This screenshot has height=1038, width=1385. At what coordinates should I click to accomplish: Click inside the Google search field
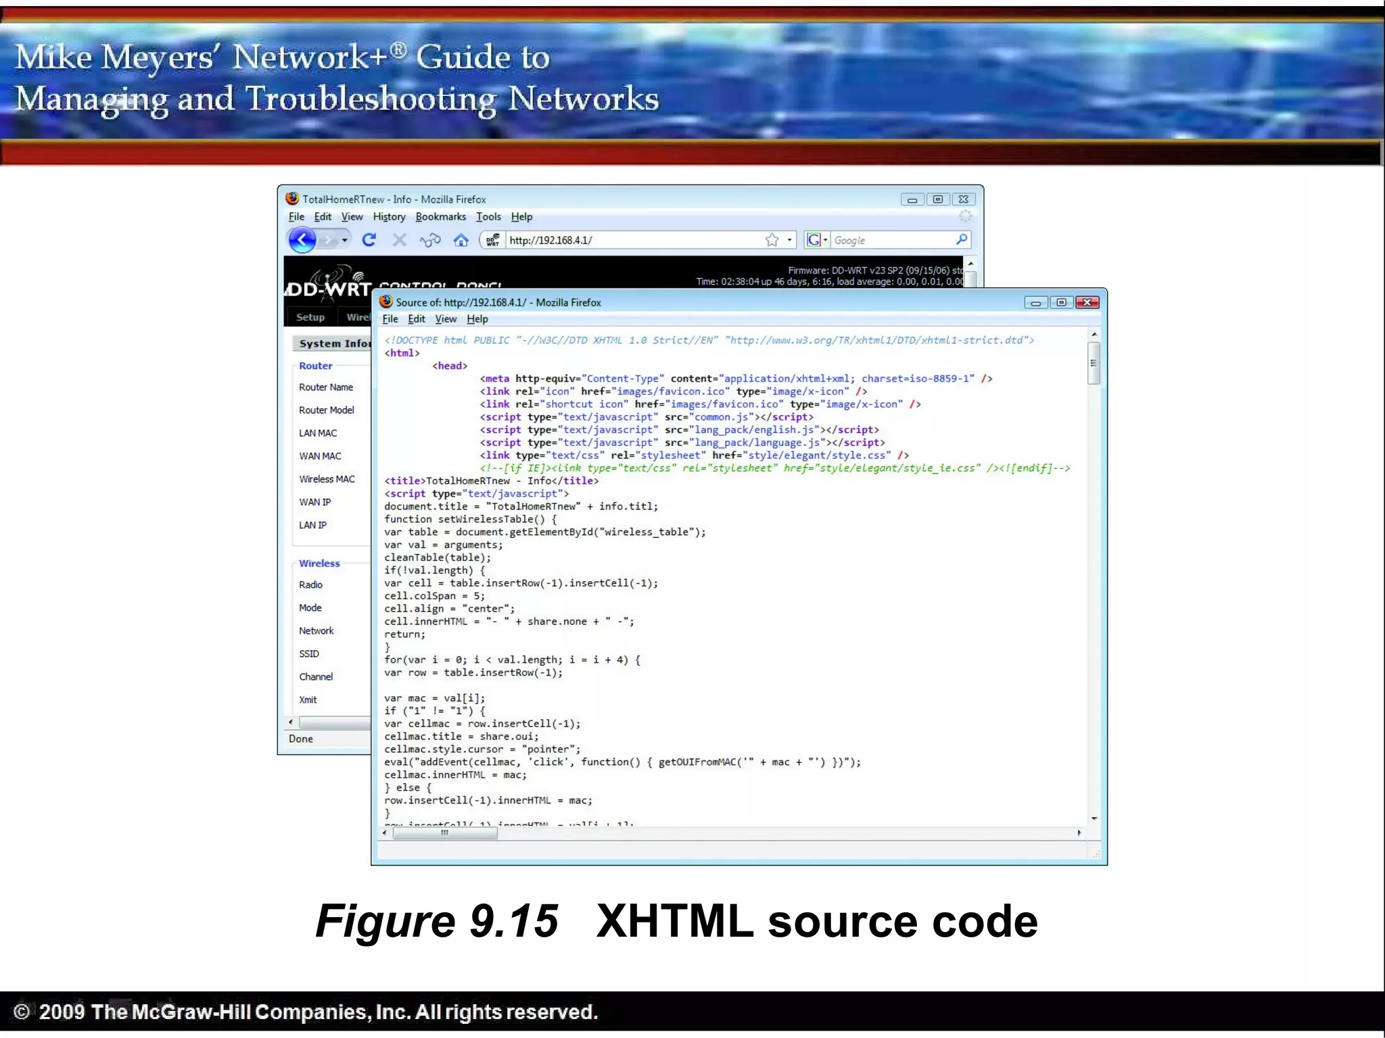[891, 240]
